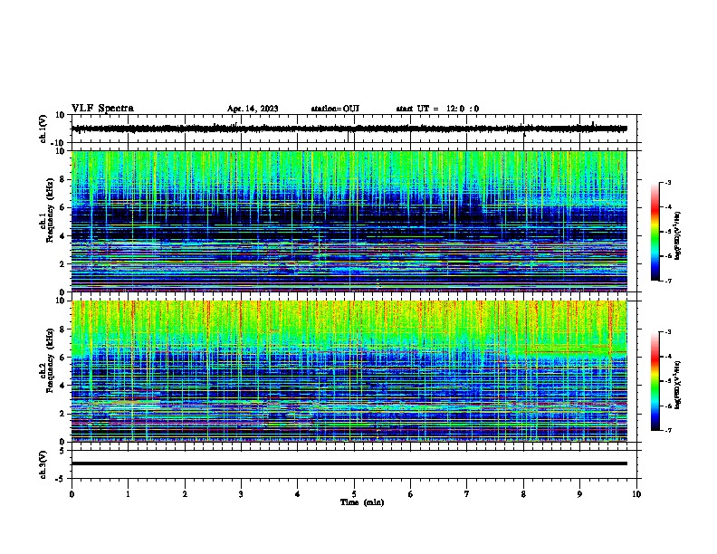
Task: Click the "ch.3(V)" axis label
Action: [43, 464]
